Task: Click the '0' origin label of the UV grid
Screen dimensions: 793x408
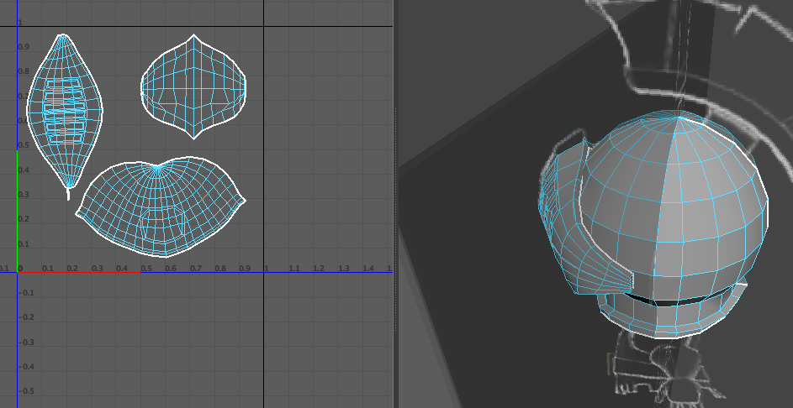Action: coord(21,268)
